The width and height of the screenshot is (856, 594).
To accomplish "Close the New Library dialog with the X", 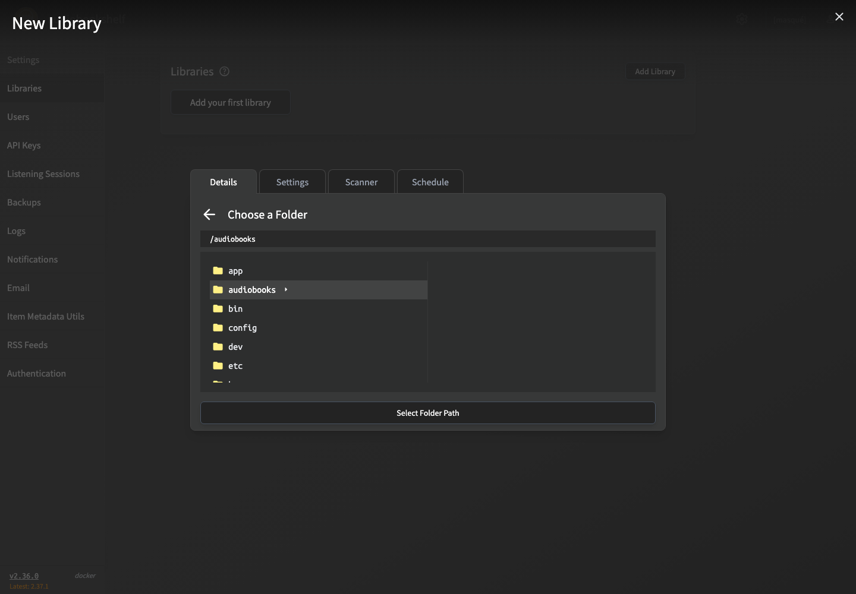I will 839,17.
